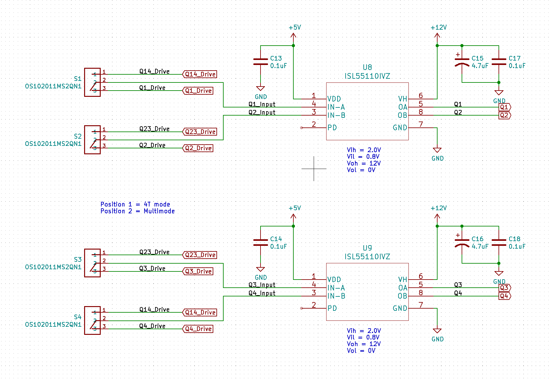This screenshot has width=552, height=382.
Task: Click 'Vih = 2.0V' note under U8
Action: (364, 150)
